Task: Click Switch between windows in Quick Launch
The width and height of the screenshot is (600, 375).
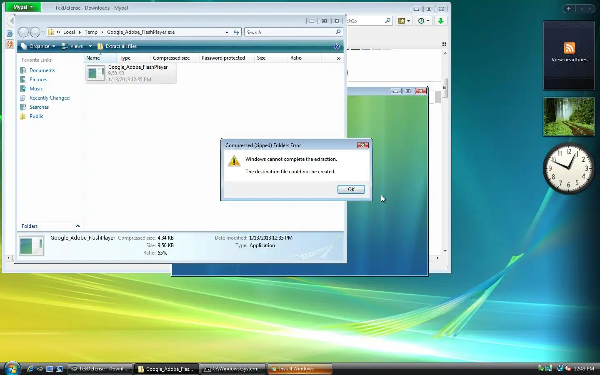Action: [59, 369]
